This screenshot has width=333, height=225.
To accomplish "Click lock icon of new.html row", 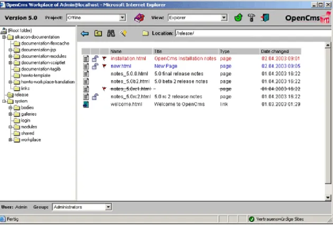I will click(x=95, y=66).
